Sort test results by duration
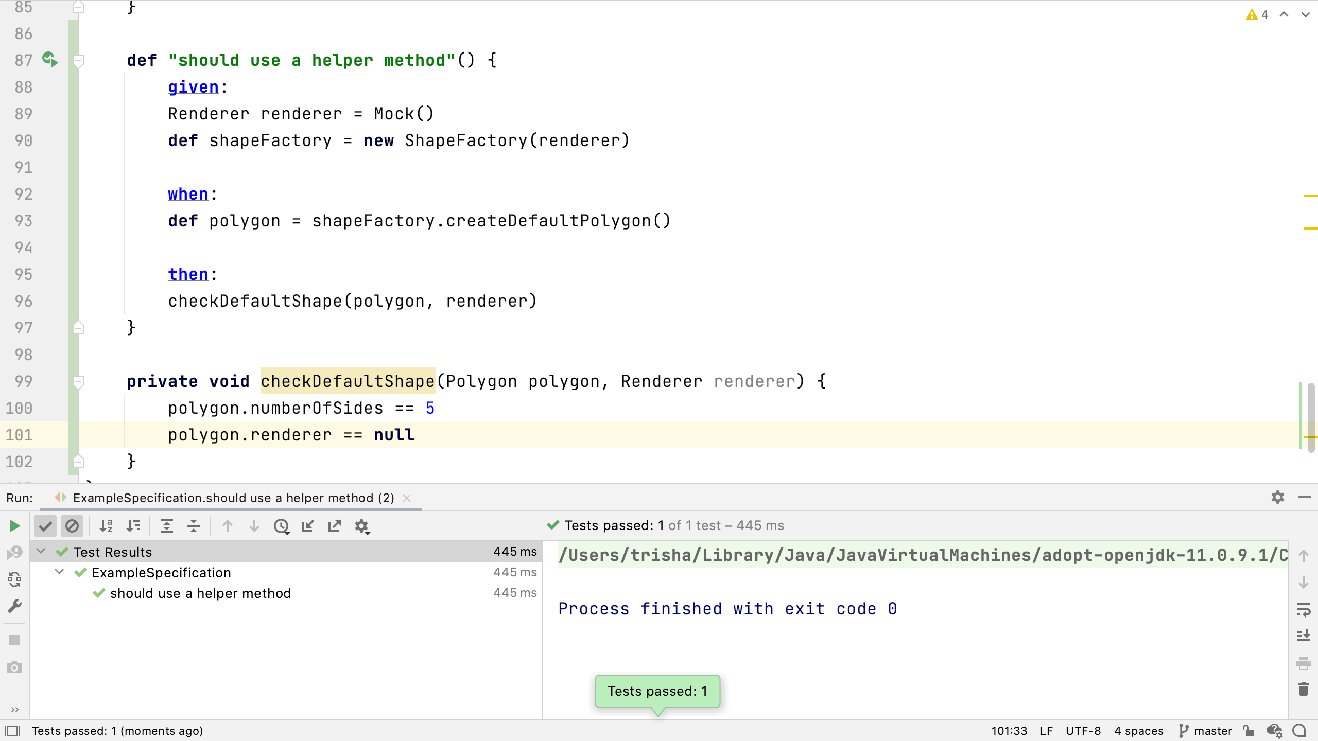The image size is (1318, 741). point(133,526)
